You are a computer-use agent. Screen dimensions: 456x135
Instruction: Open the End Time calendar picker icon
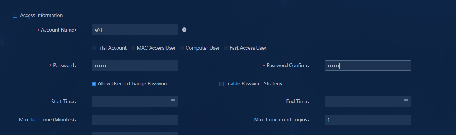coord(406,101)
